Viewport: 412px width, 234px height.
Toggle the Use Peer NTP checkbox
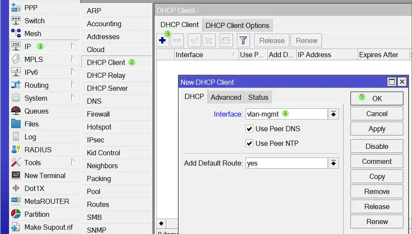(249, 143)
